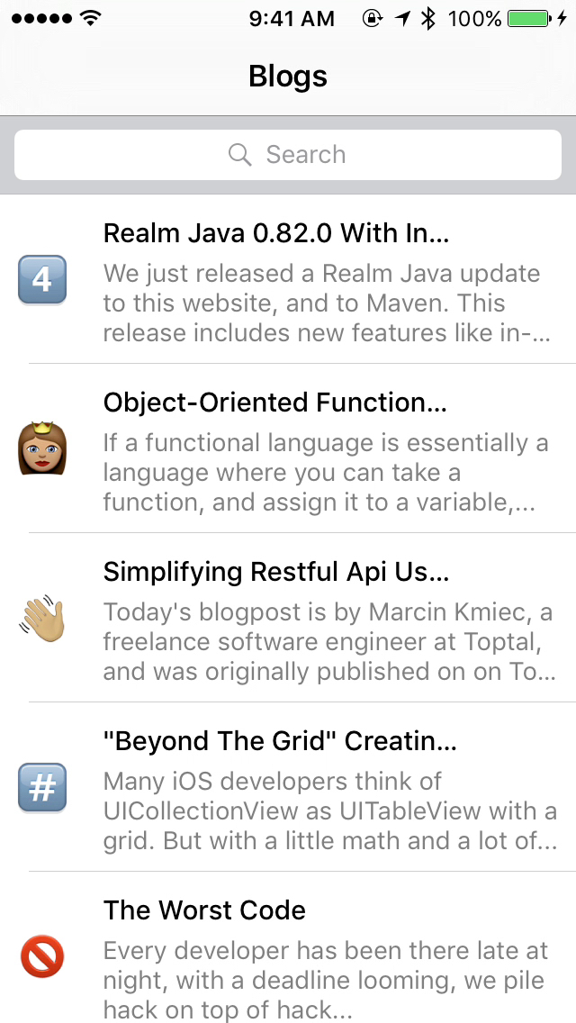Tap the princess emoji icon
576x1023 pixels.
point(42,448)
